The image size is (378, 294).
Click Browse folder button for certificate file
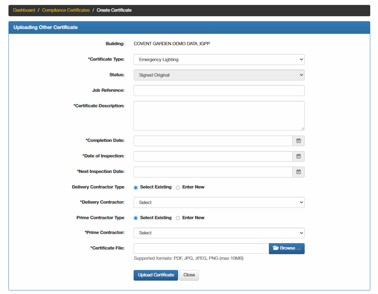tap(286, 248)
